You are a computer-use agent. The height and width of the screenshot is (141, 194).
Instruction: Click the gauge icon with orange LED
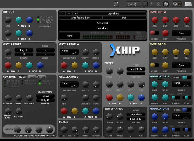[x=176, y=4]
